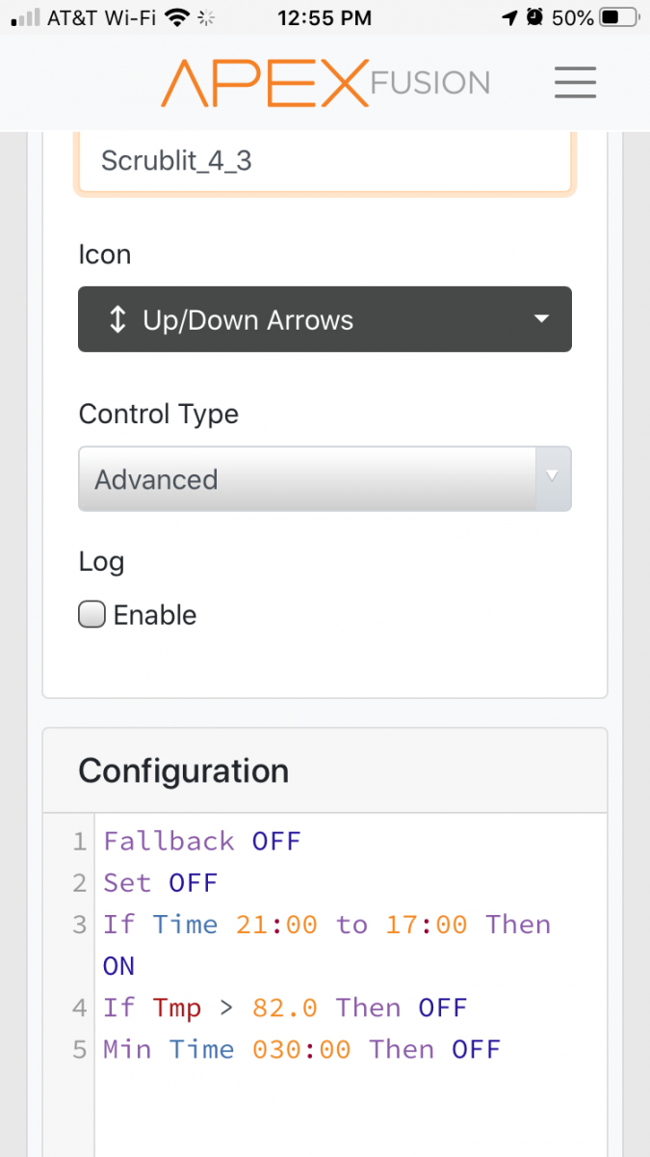Tap the cellular signal bars icon
This screenshot has height=1157, width=650.
click(x=26, y=18)
